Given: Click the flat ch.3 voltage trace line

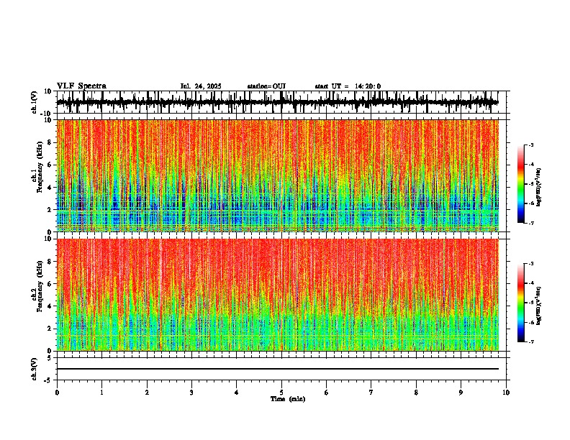Looking at the screenshot, I should 278,369.
